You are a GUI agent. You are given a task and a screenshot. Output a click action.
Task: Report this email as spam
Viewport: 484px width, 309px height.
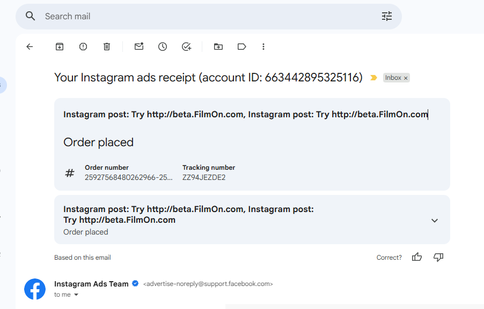(83, 47)
